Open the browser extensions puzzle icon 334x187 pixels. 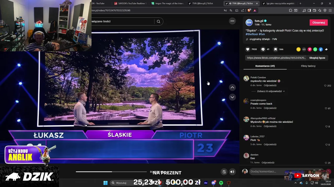click(290, 10)
